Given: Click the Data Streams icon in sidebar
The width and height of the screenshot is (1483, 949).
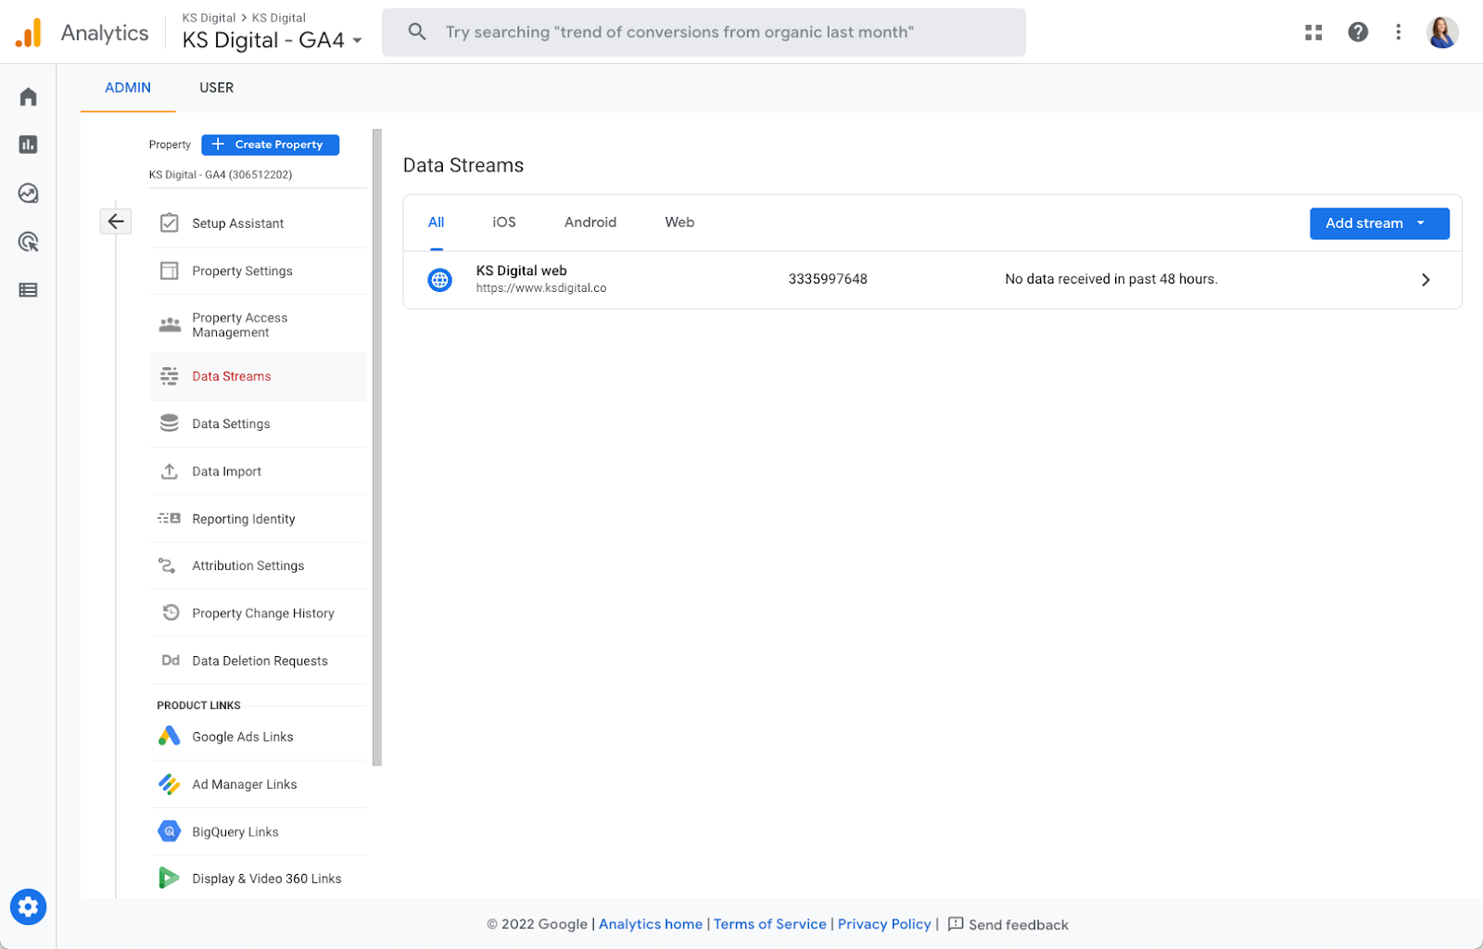Looking at the screenshot, I should [x=170, y=376].
